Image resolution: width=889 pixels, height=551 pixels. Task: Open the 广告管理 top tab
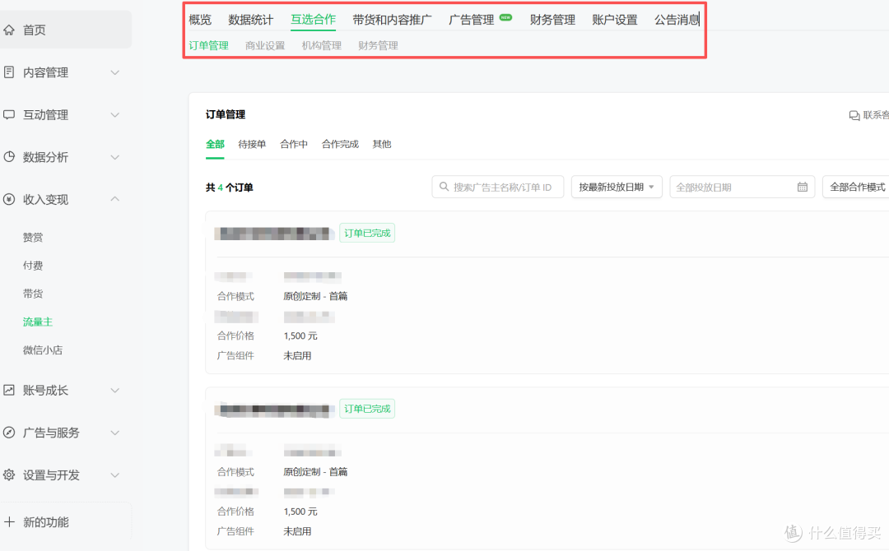[471, 20]
